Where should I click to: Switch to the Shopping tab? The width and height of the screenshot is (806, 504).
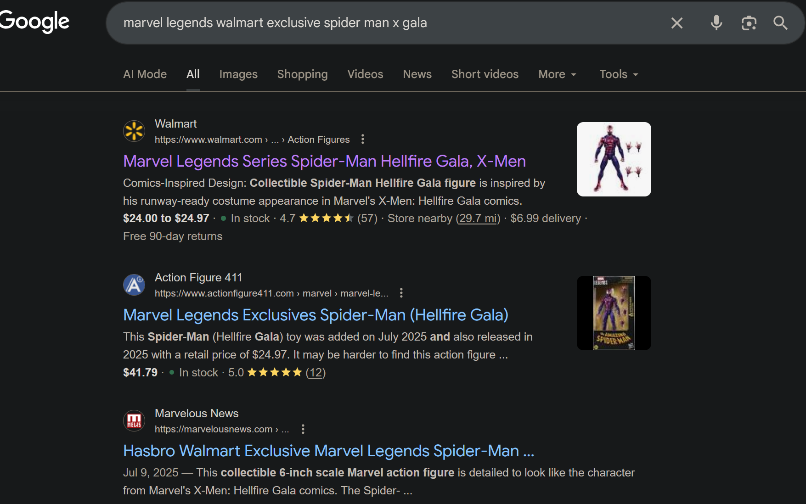[302, 74]
